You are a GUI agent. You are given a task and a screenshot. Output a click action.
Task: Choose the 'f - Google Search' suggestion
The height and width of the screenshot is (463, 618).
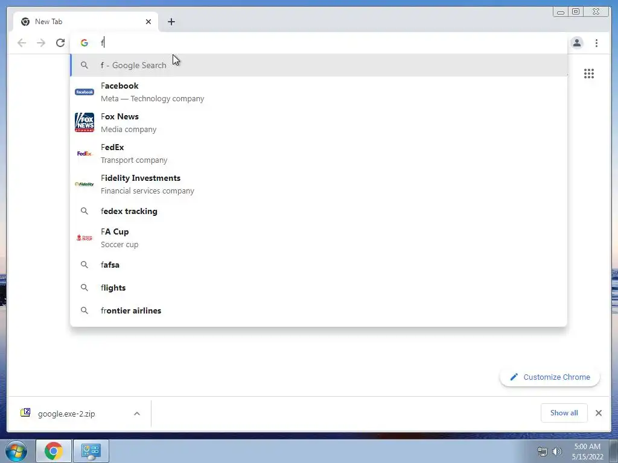click(319, 65)
